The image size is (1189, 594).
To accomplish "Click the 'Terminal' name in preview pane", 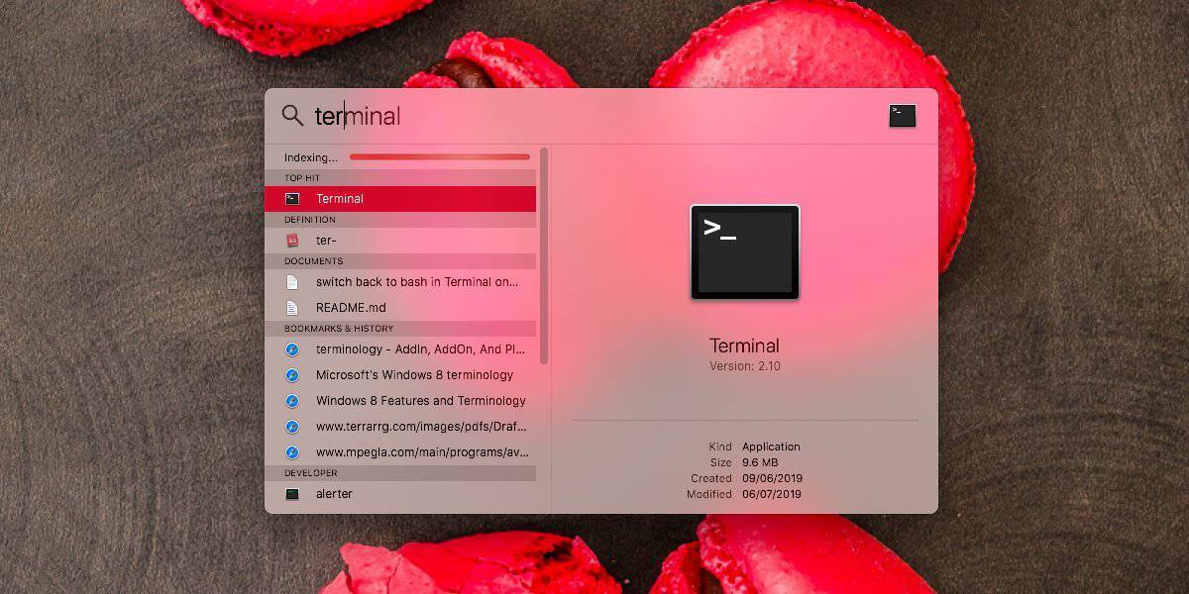I will pyautogui.click(x=745, y=346).
